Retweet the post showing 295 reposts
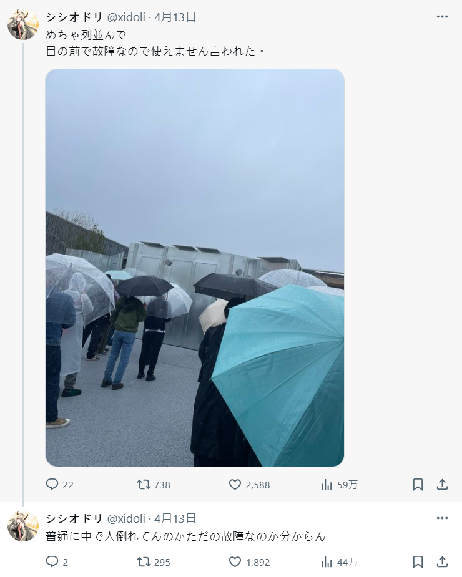This screenshot has width=462, height=577. [154, 562]
